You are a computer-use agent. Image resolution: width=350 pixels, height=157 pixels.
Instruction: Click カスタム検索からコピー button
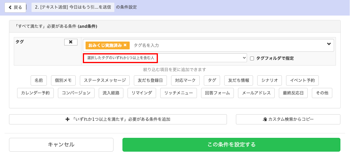pyautogui.click(x=288, y=119)
